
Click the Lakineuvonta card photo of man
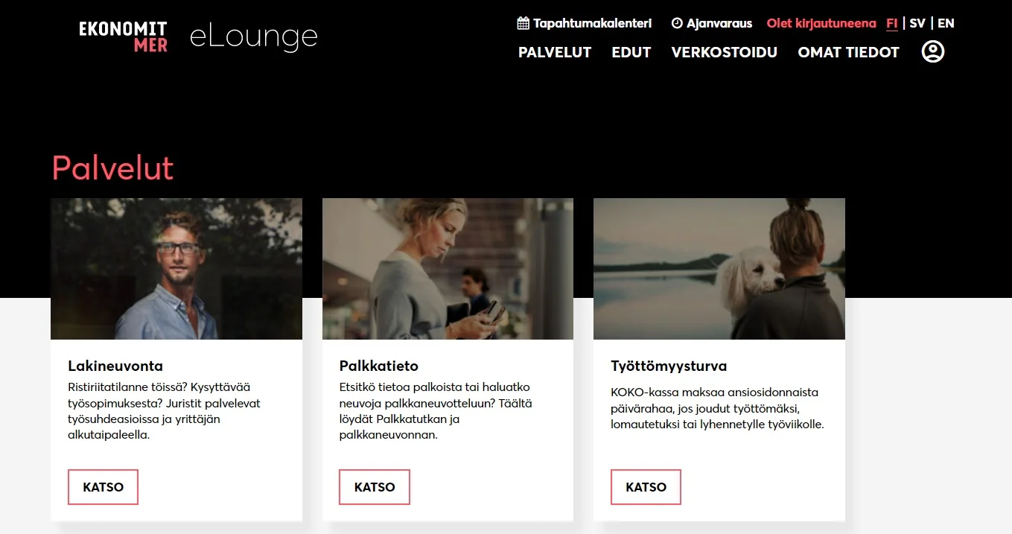click(176, 269)
